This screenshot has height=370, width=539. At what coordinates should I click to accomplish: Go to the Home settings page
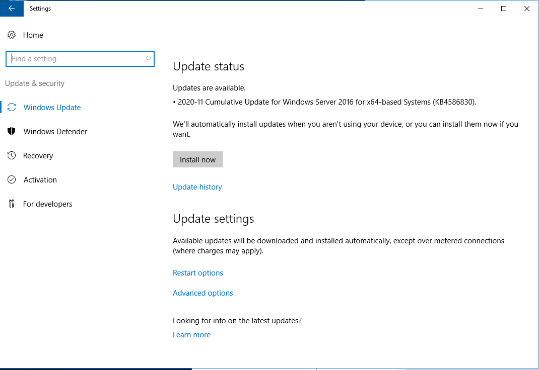(33, 35)
